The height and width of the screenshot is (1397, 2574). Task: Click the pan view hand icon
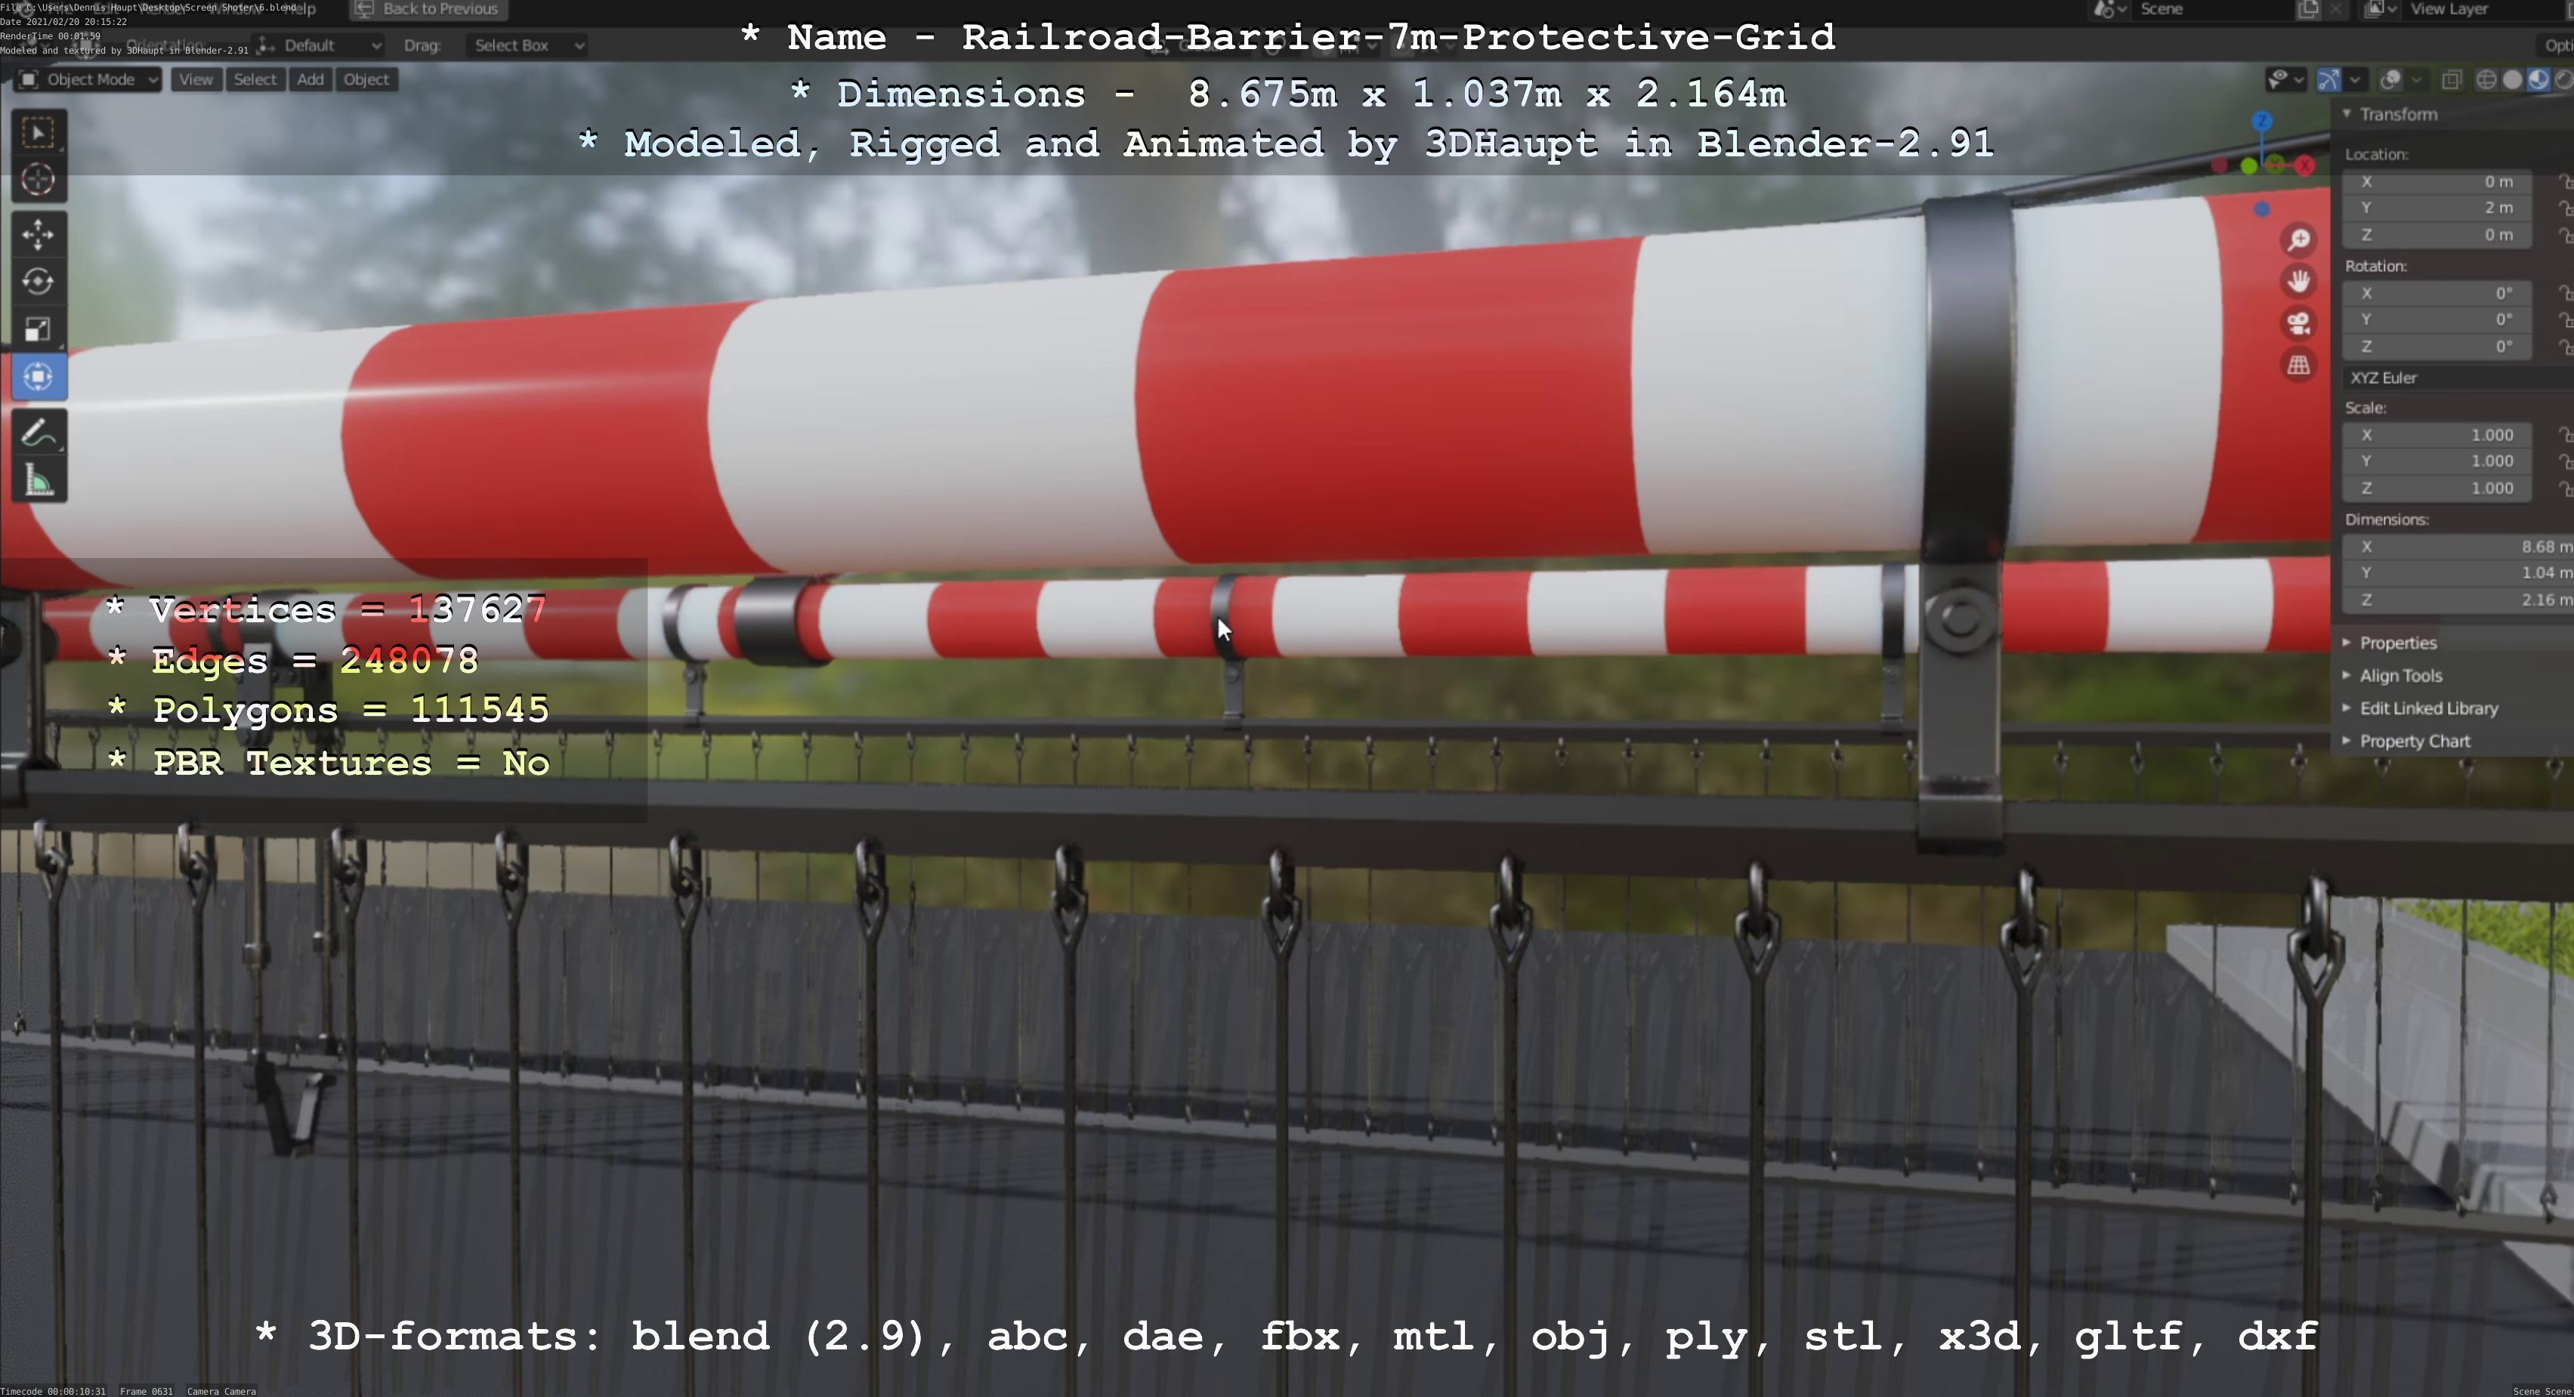tap(2299, 282)
